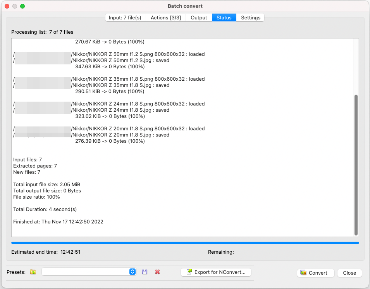Image resolution: width=370 pixels, height=289 pixels.
Task: Open the load preset folder icon
Action: point(33,272)
